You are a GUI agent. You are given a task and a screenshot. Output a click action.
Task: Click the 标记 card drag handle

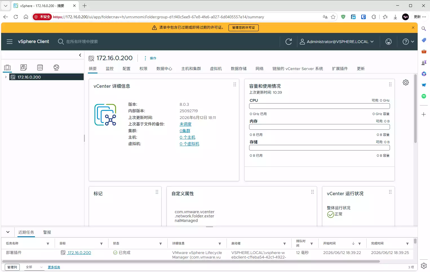point(157,192)
